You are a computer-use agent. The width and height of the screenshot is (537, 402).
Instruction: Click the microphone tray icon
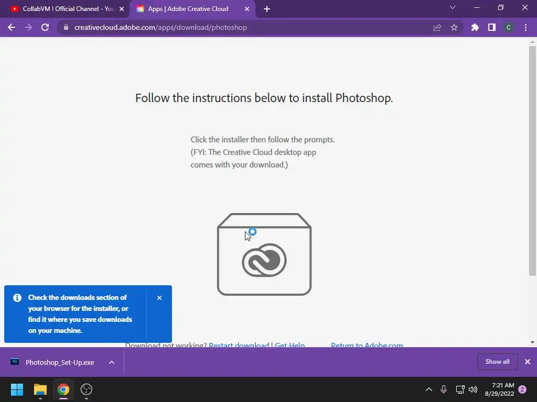pos(444,389)
